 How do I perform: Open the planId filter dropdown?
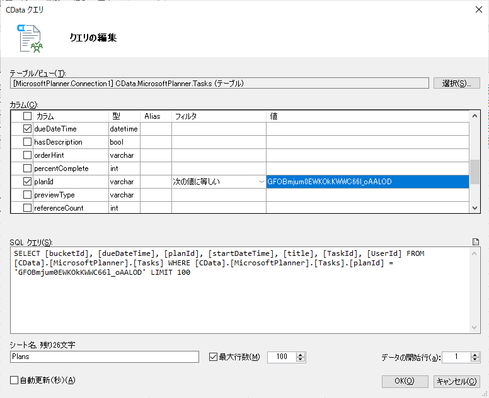point(262,182)
